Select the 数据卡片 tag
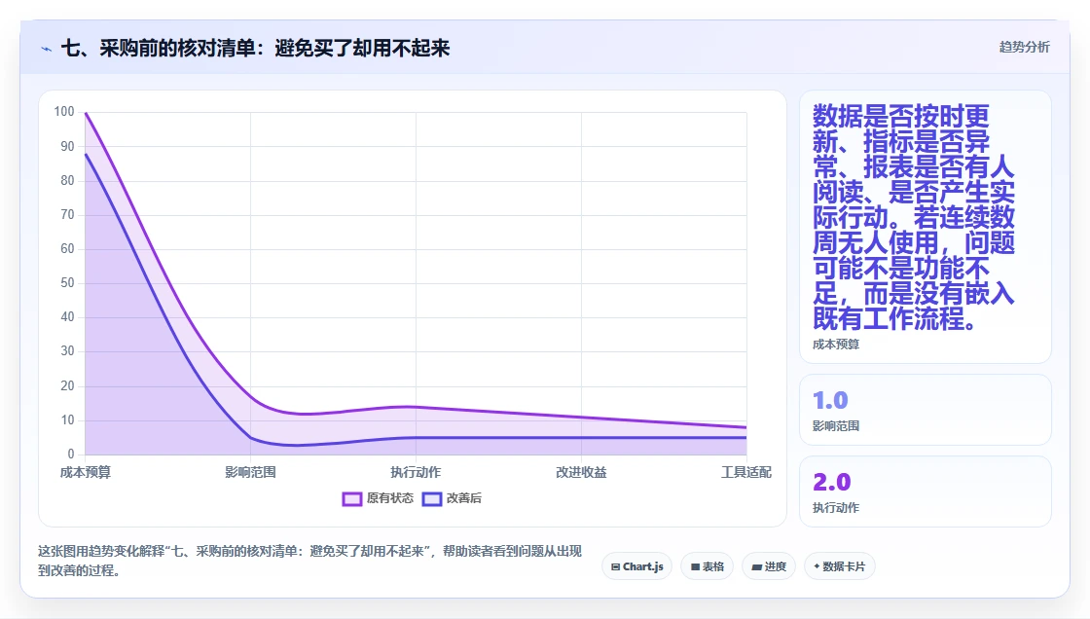Image resolution: width=1090 pixels, height=619 pixels. (x=839, y=566)
